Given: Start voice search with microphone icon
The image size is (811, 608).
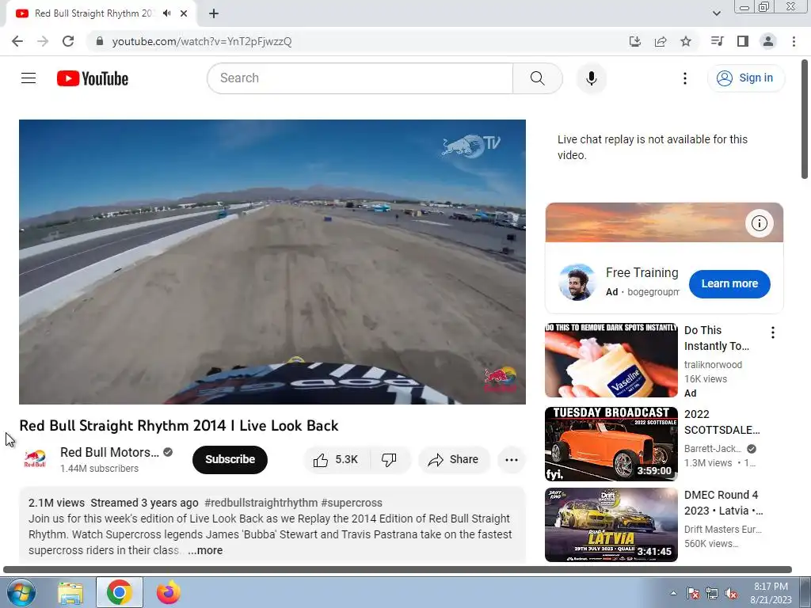Looking at the screenshot, I should point(591,78).
